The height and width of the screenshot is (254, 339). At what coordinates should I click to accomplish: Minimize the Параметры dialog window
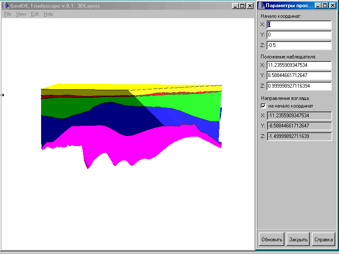click(x=318, y=6)
